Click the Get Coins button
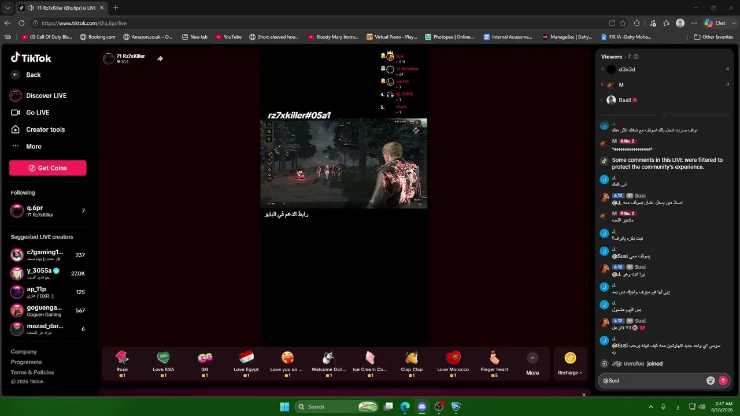Image resolution: width=740 pixels, height=416 pixels. coord(48,168)
